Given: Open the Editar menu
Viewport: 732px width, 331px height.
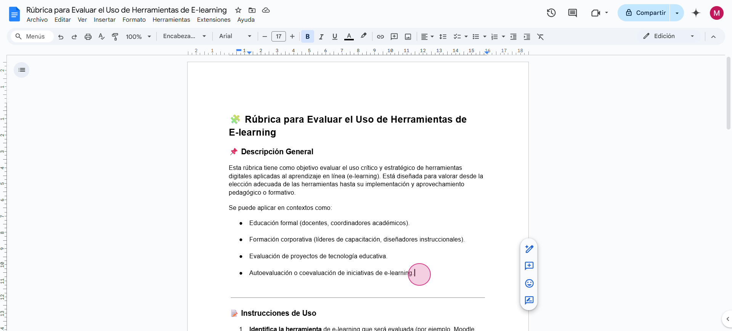Looking at the screenshot, I should point(63,20).
